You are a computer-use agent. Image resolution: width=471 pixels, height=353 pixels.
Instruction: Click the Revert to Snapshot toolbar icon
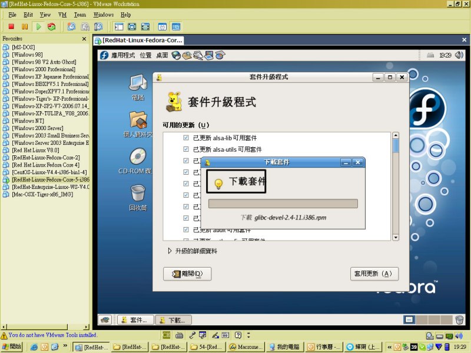85,26
